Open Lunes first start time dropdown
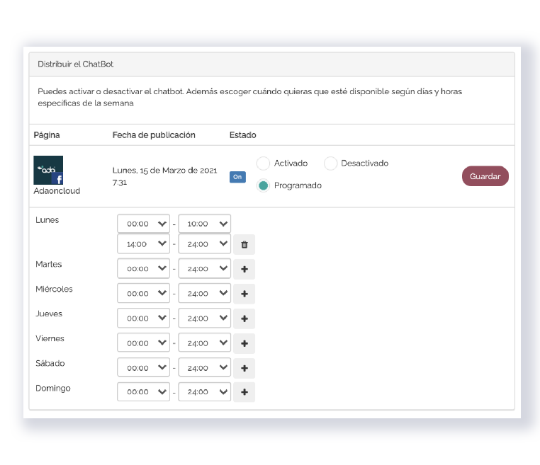The image size is (540, 465). 144,224
